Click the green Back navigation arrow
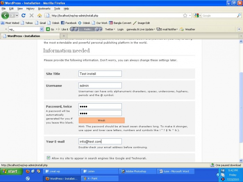The image size is (243, 182). pos(5,16)
